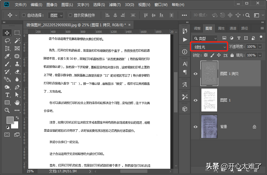Viewport: 267px width, 175px height.
Task: Enable the 显示变换控件 checkbox
Action: [x=70, y=15]
